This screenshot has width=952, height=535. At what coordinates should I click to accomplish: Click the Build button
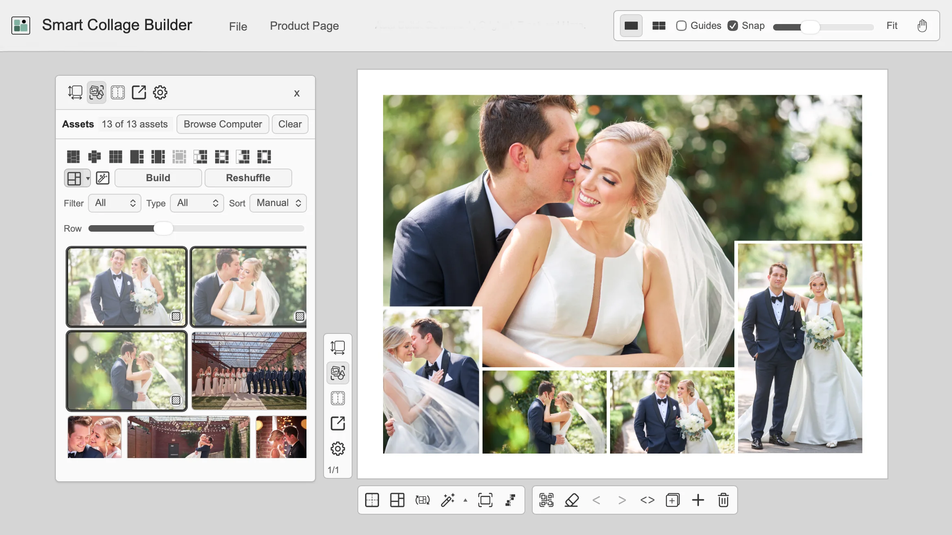point(158,178)
